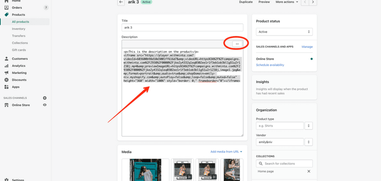Open the Product status Active dropdown
381x181 pixels.
click(284, 32)
